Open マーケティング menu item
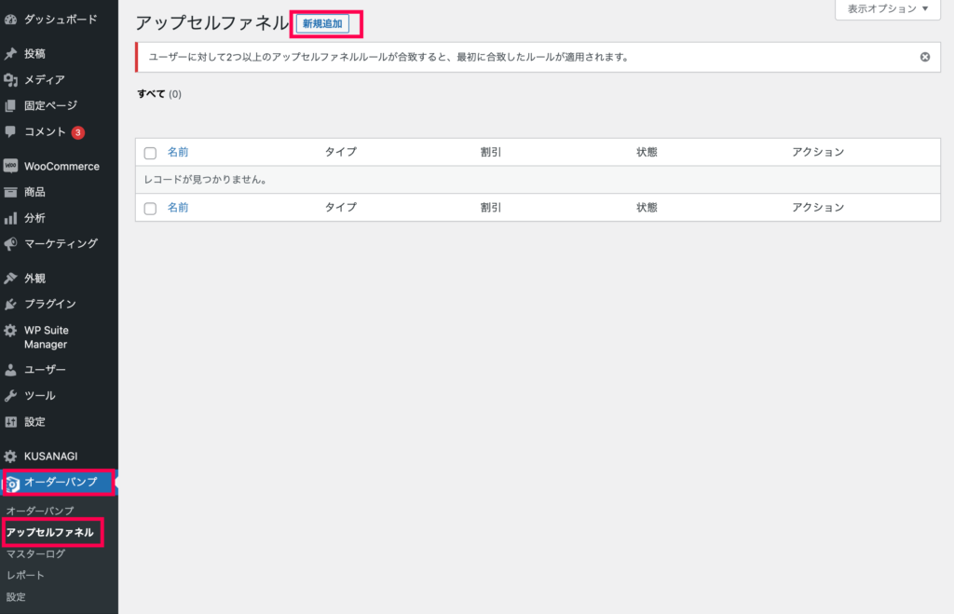954x614 pixels. point(61,243)
